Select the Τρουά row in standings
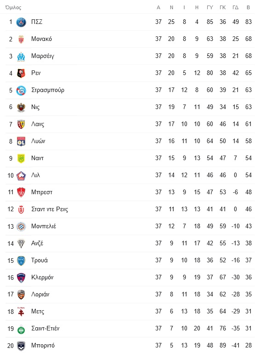The image size is (255, 353). (130, 260)
